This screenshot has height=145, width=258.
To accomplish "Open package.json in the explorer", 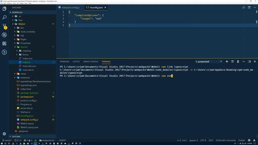I will (x=32, y=97).
